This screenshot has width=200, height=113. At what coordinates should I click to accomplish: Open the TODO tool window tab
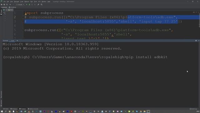(x=6, y=109)
